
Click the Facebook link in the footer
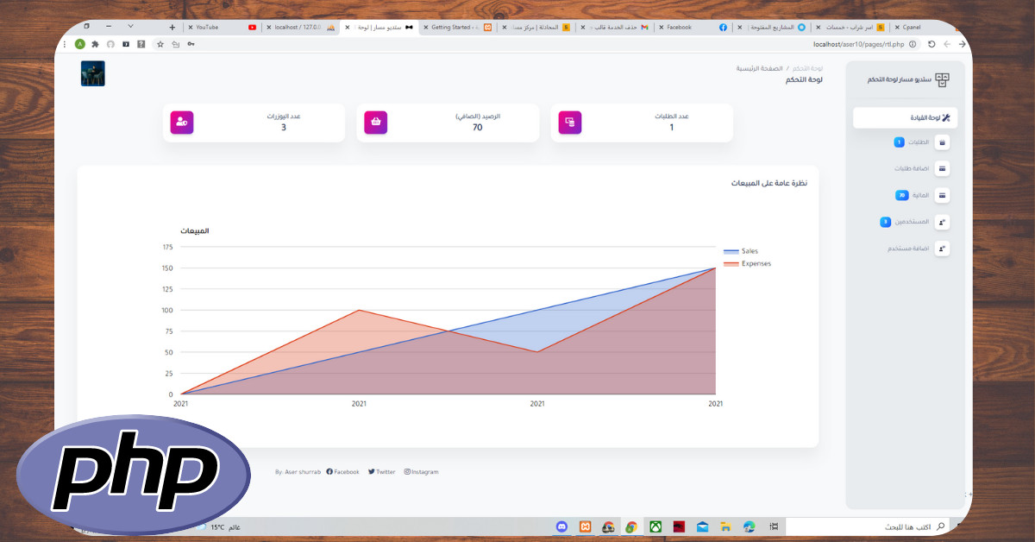tap(343, 471)
